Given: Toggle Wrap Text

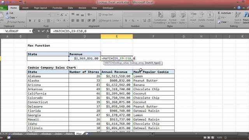Looking at the screenshot, I should click(105, 15).
